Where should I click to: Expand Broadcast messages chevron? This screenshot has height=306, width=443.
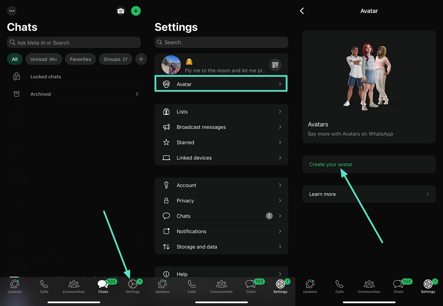(x=280, y=127)
